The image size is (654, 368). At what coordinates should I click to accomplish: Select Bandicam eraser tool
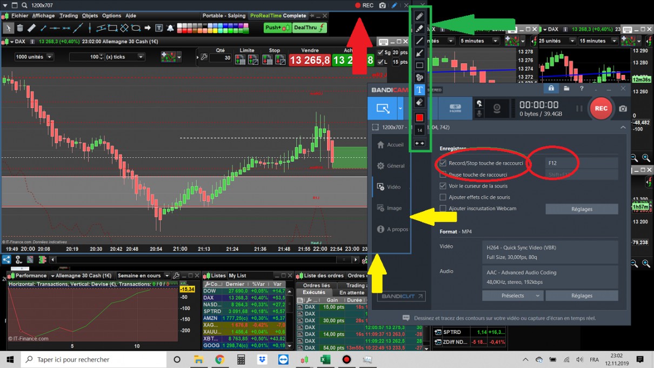point(419,103)
